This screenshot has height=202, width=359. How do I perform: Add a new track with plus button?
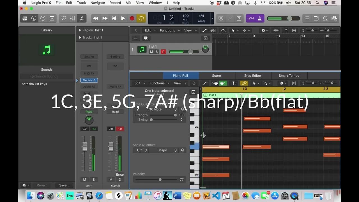pyautogui.click(x=136, y=38)
